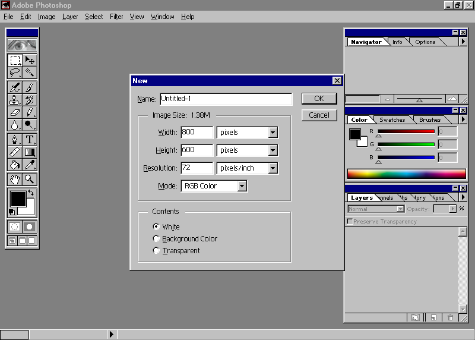Select the Move tool
This screenshot has width=475, height=340.
pos(29,60)
